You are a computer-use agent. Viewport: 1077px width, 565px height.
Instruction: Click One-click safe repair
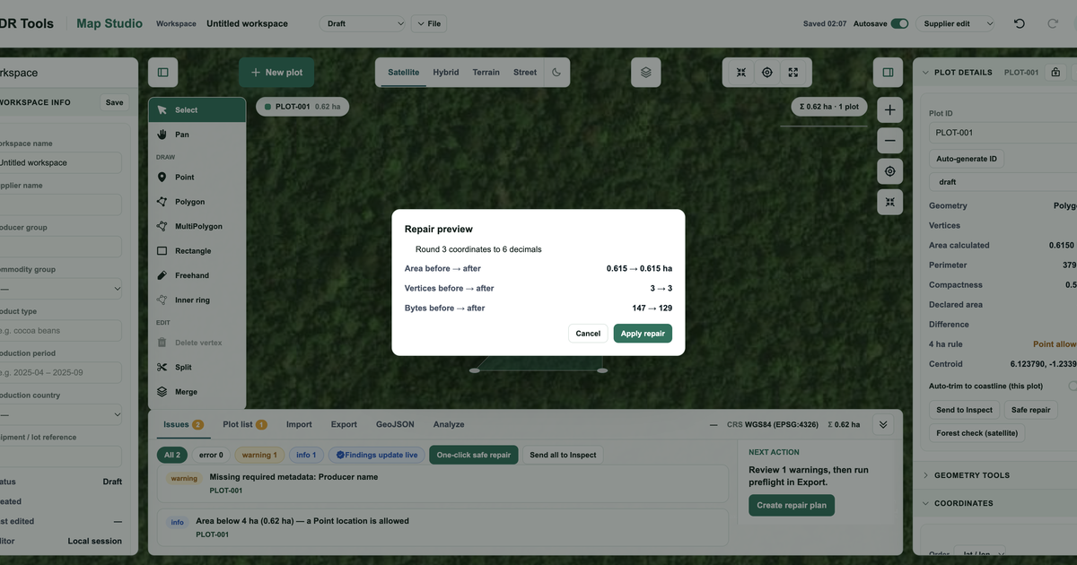point(474,455)
